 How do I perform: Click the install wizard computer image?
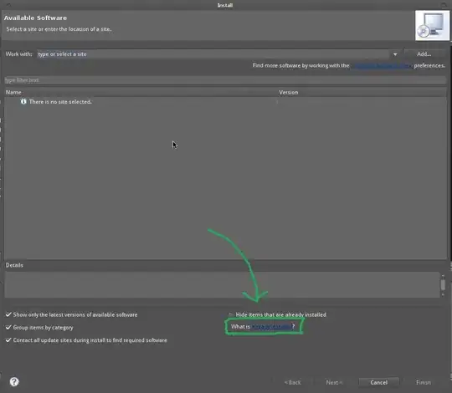(432, 26)
